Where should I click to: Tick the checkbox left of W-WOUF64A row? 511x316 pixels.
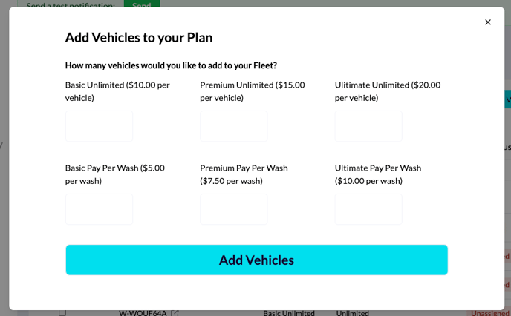pos(62,313)
